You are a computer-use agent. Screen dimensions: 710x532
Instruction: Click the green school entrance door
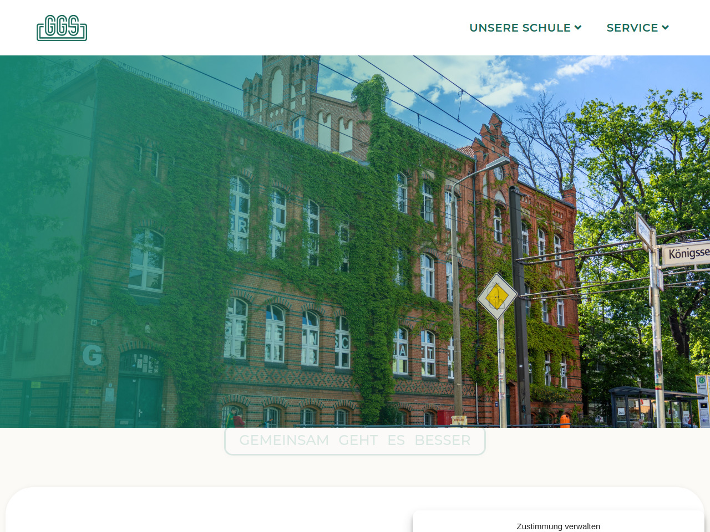point(139,400)
